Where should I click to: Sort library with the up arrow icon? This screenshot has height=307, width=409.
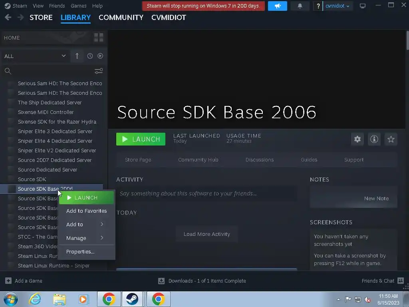[77, 56]
